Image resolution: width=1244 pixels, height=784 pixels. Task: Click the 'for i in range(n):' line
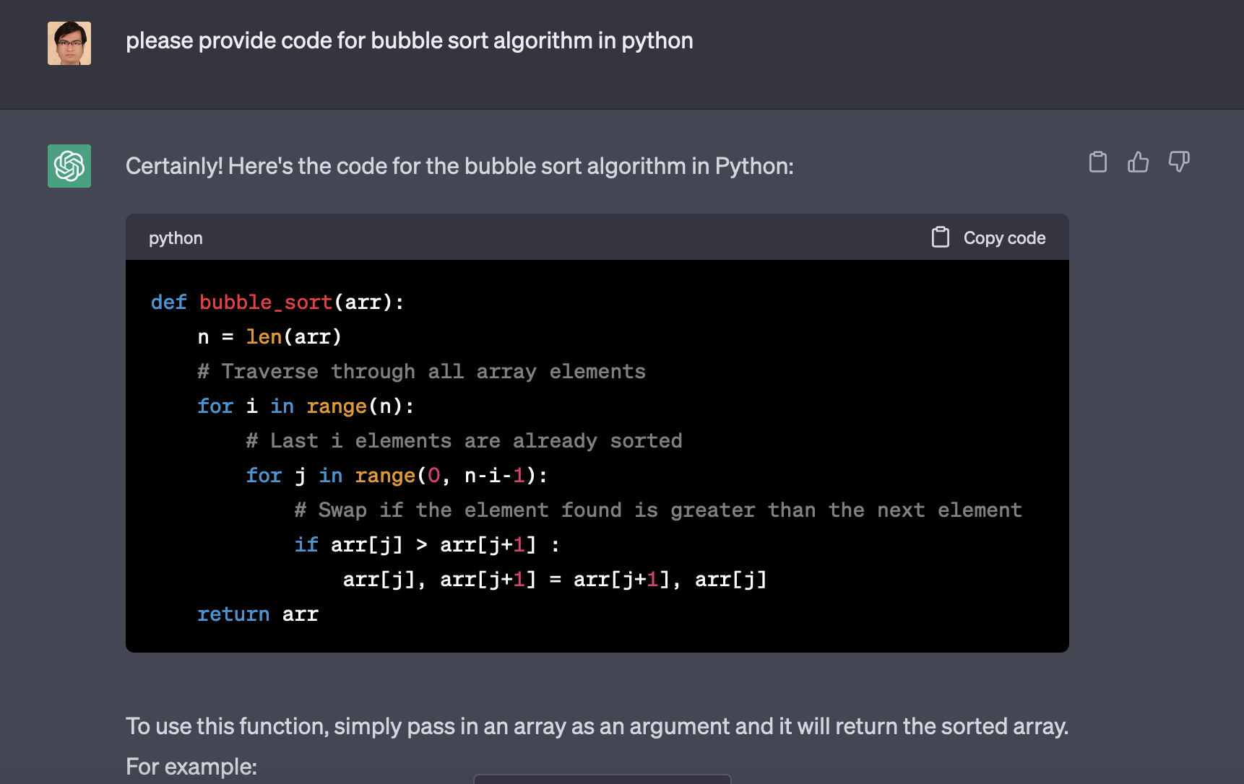(x=306, y=406)
